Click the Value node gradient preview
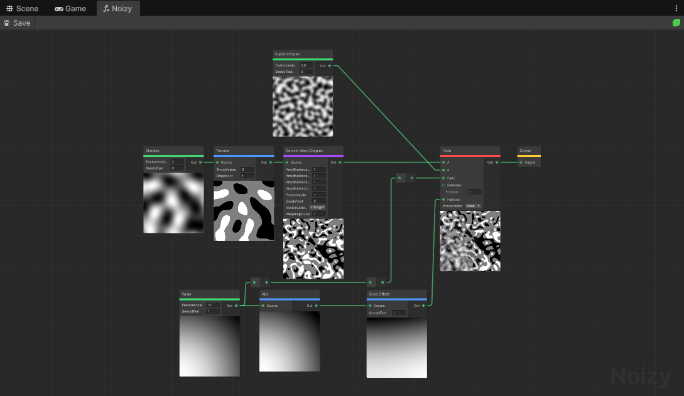684x396 pixels. [x=209, y=346]
